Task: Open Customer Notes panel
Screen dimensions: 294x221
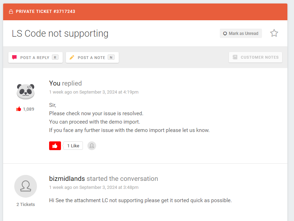Action: click(255, 57)
